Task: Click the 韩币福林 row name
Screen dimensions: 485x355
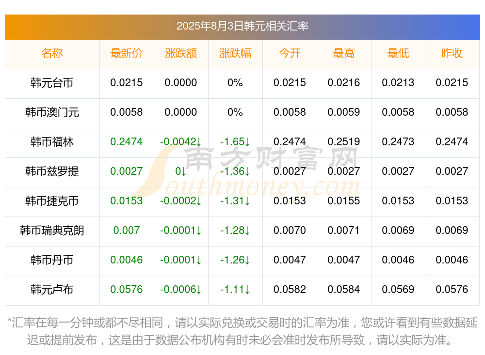Action: pyautogui.click(x=52, y=142)
